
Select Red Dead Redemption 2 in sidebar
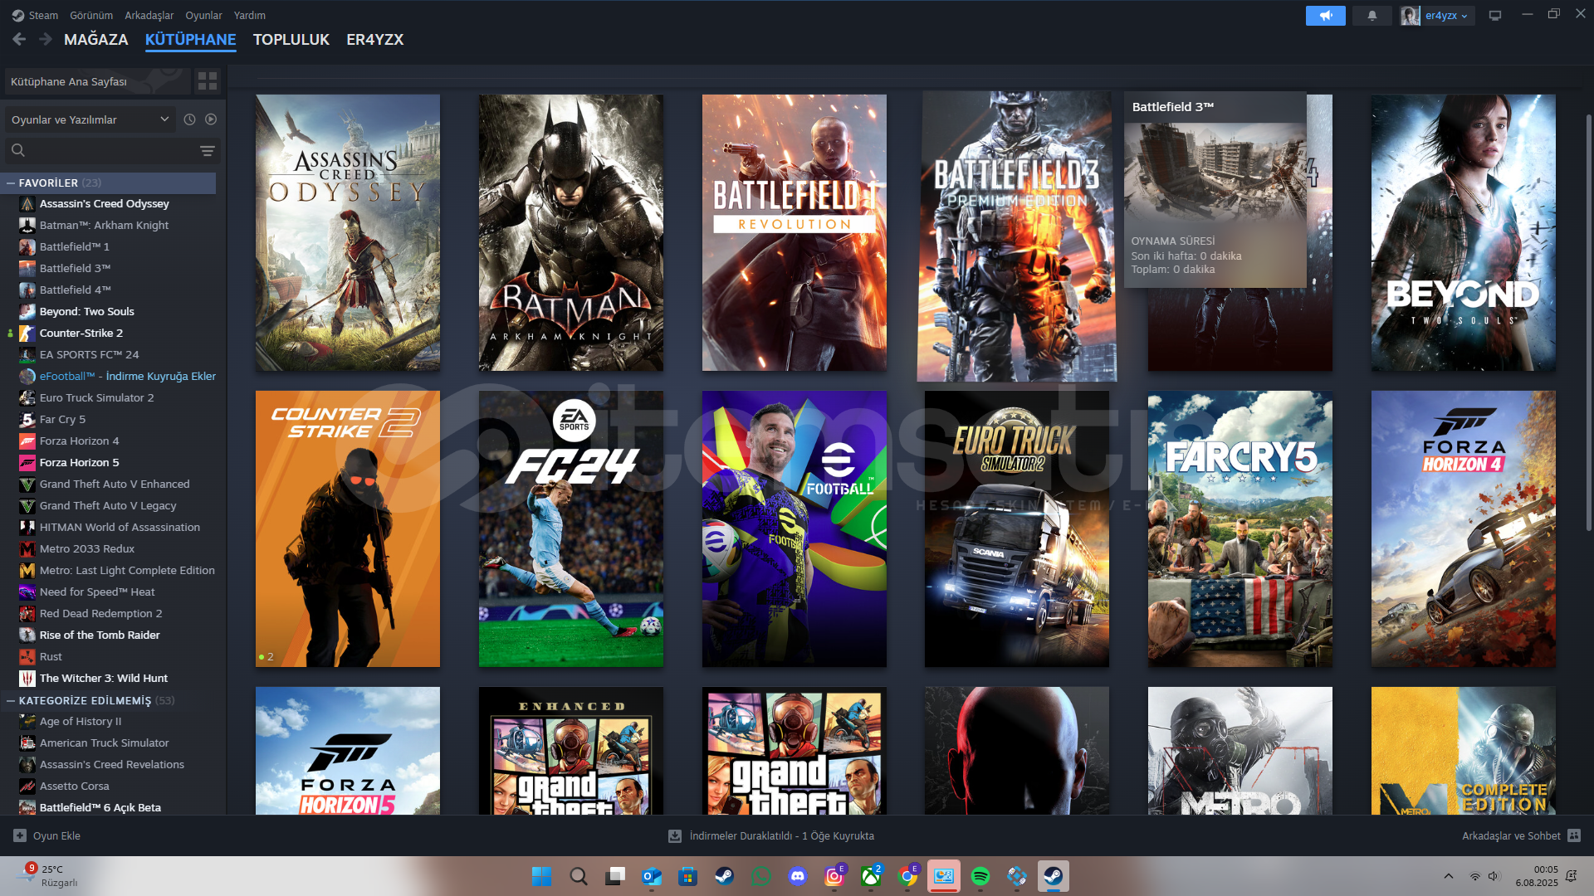[x=116, y=614]
